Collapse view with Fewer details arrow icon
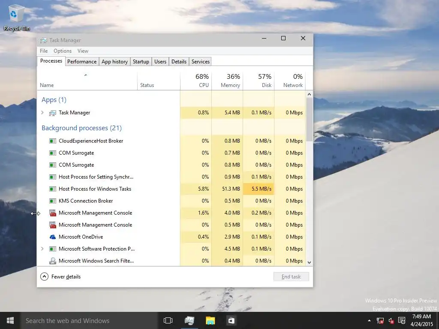Viewport: 439px width, 329px height. pos(44,277)
